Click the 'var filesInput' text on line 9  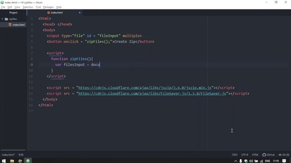click(70, 65)
